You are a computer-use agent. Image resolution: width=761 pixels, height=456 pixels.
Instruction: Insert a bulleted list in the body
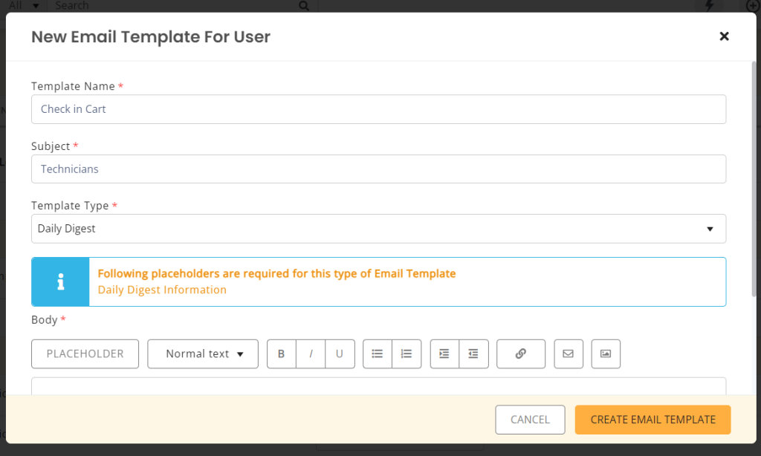[x=377, y=354]
